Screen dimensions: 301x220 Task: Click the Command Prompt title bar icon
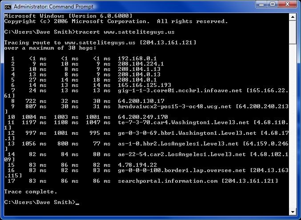8,7
